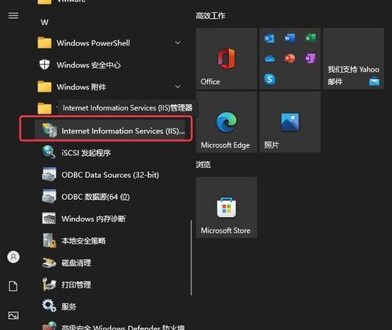Open ODBC 数据源(64 位)
This screenshot has height=330, width=392.
[110, 197]
